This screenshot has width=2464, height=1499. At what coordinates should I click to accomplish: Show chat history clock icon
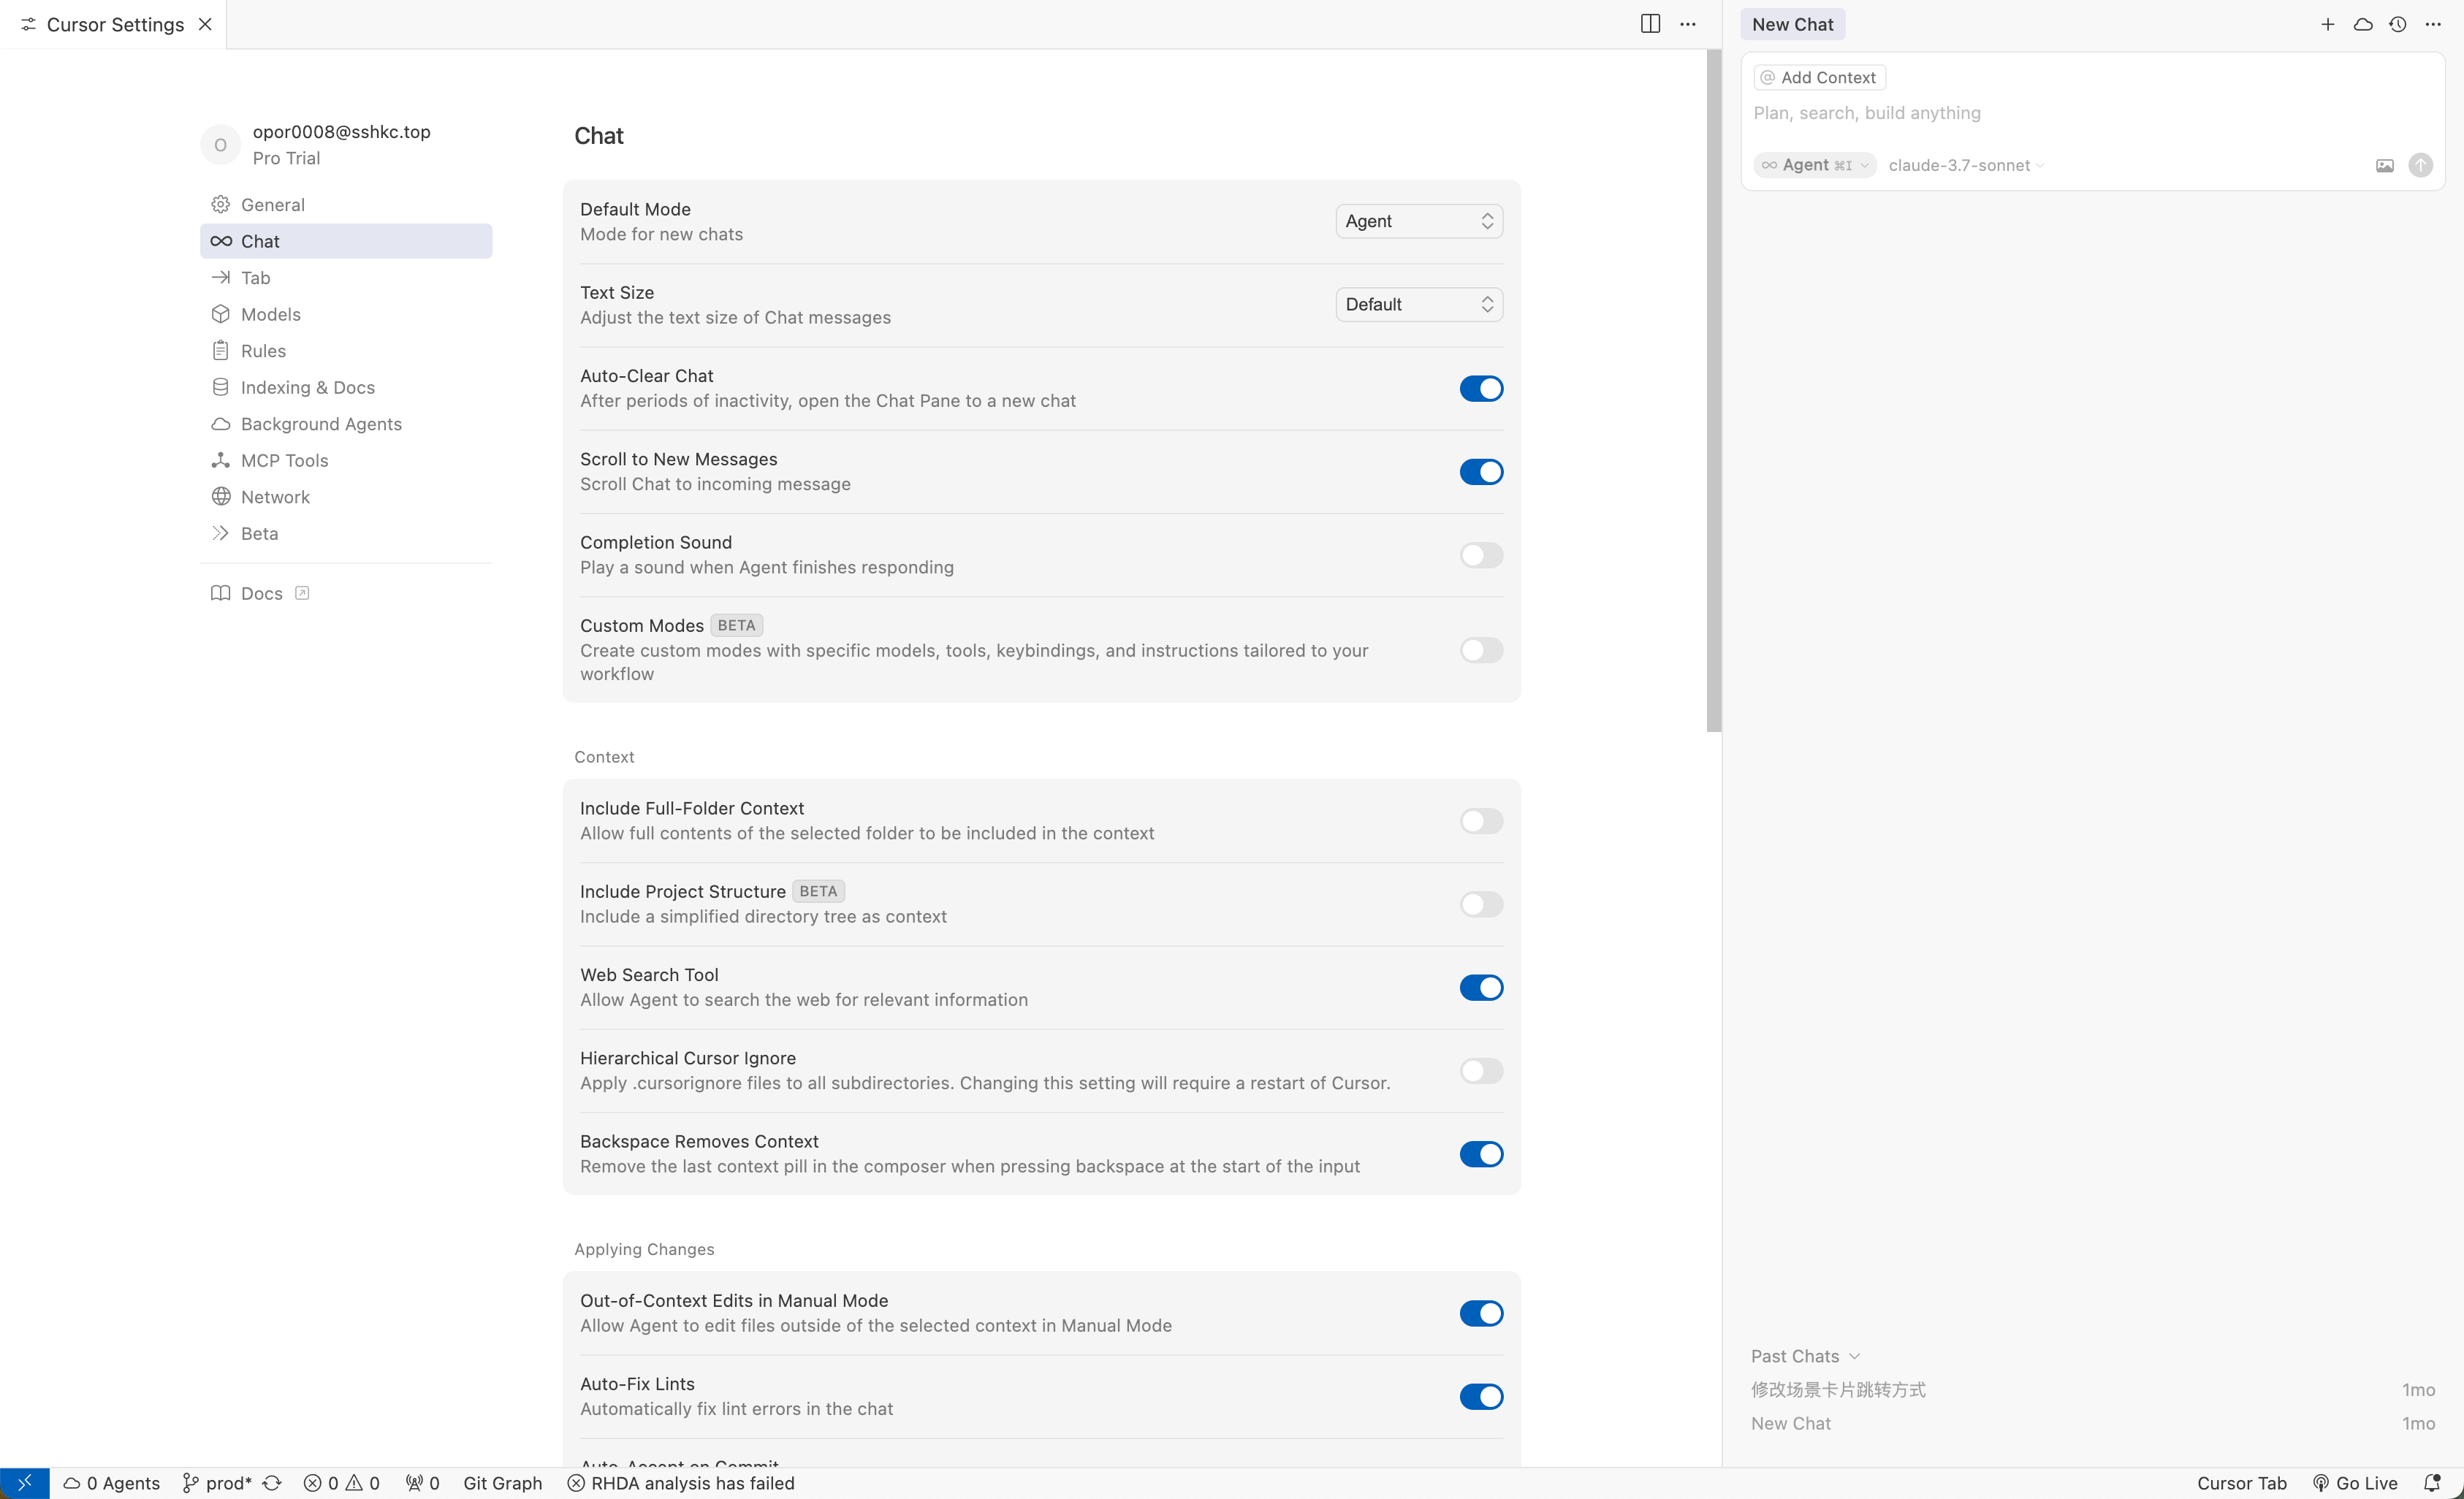(x=2397, y=24)
